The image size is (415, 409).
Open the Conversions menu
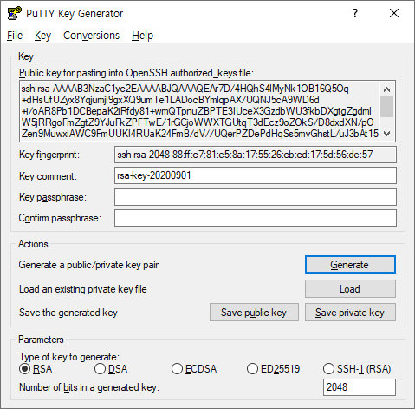coord(91,36)
